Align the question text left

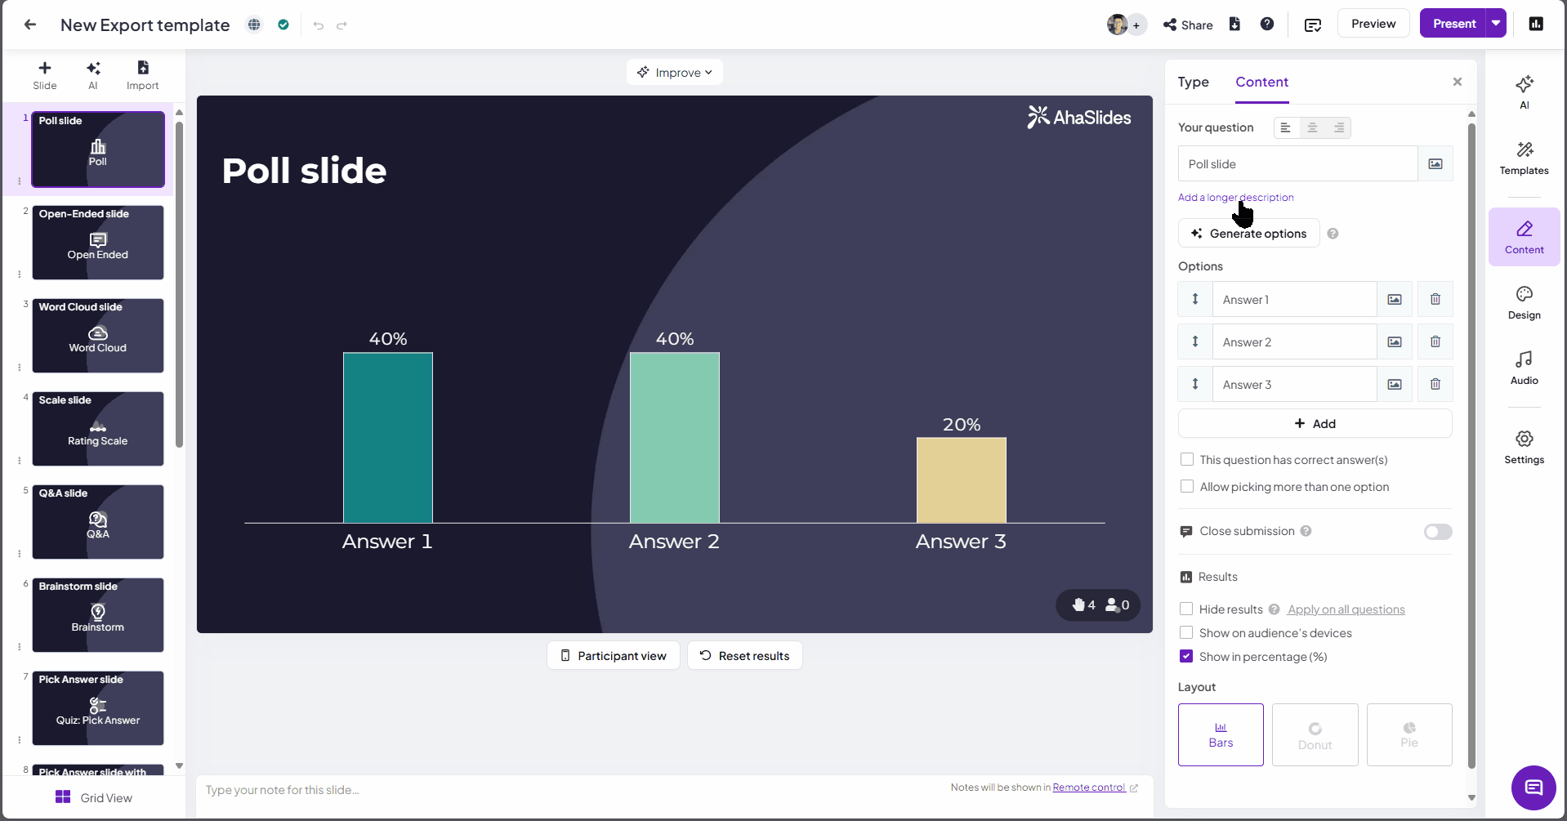click(x=1286, y=127)
